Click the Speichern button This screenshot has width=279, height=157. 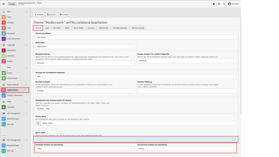click(x=52, y=14)
